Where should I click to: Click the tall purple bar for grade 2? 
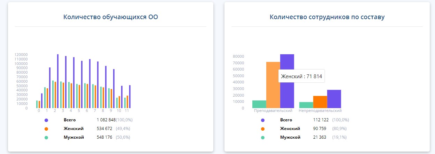coord(58,81)
